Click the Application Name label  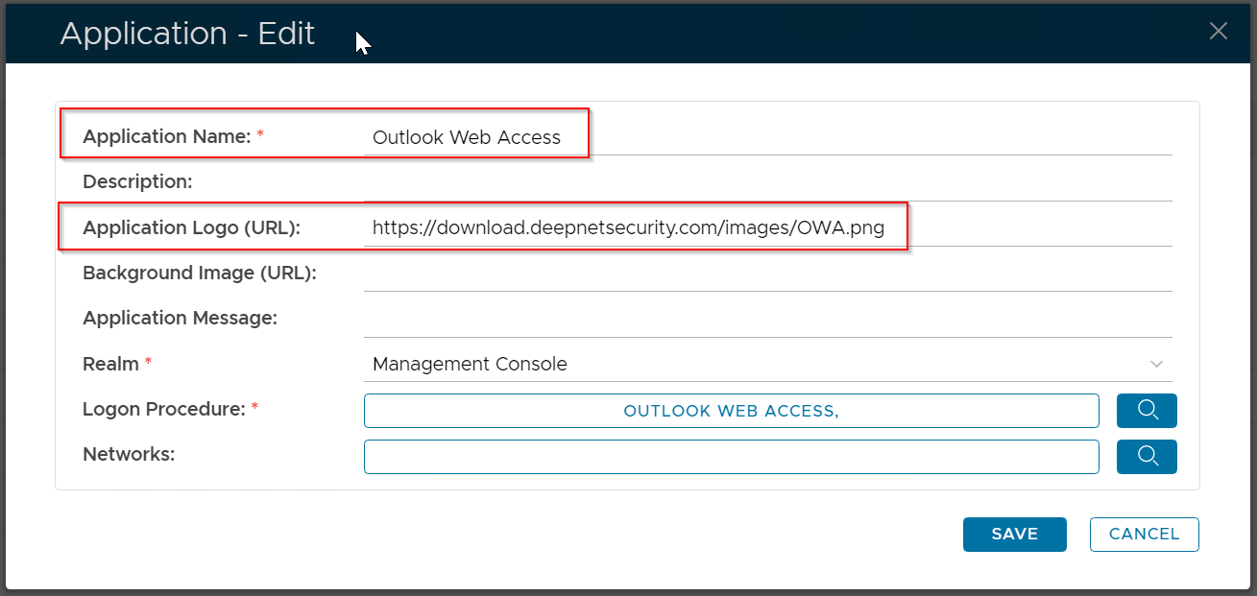pyautogui.click(x=166, y=137)
